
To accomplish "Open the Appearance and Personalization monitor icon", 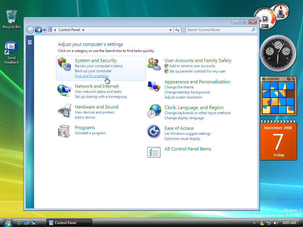I will coord(154,86).
